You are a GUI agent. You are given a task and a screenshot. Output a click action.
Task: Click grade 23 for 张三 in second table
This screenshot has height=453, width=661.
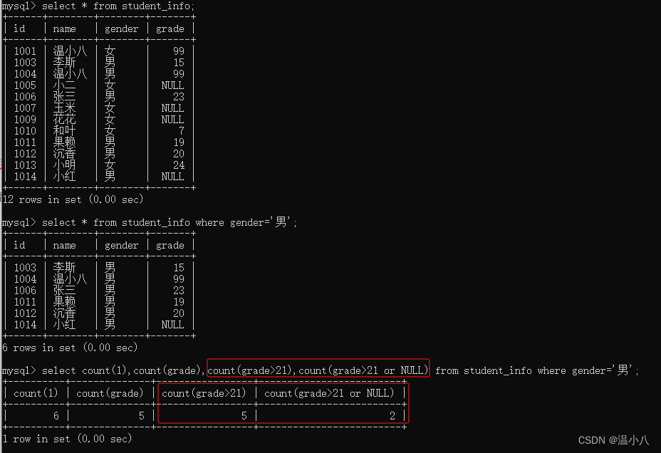pyautogui.click(x=179, y=291)
